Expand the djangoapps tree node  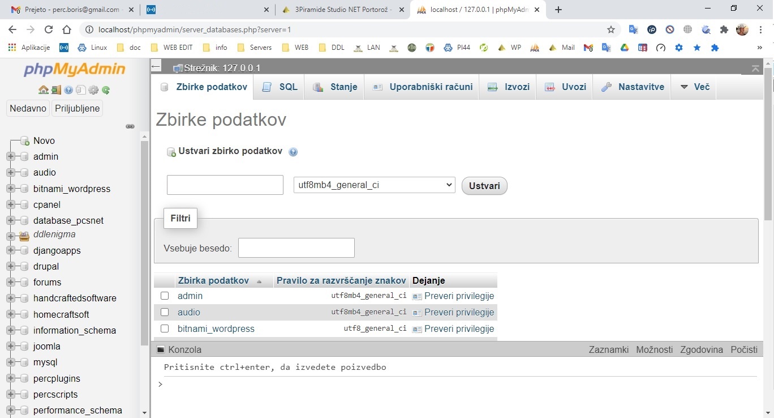(x=10, y=250)
